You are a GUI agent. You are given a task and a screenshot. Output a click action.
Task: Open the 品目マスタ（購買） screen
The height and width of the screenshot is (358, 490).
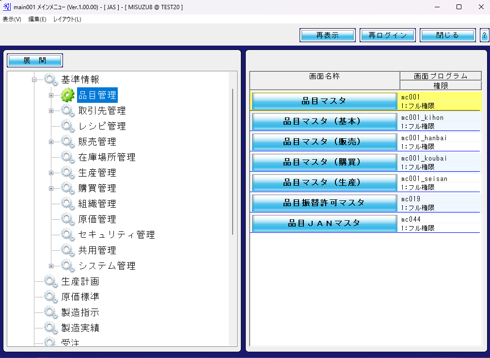click(324, 162)
